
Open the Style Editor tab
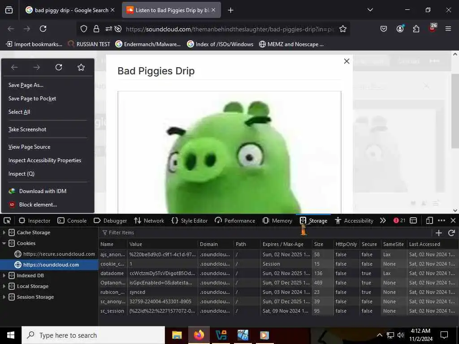tap(190, 220)
